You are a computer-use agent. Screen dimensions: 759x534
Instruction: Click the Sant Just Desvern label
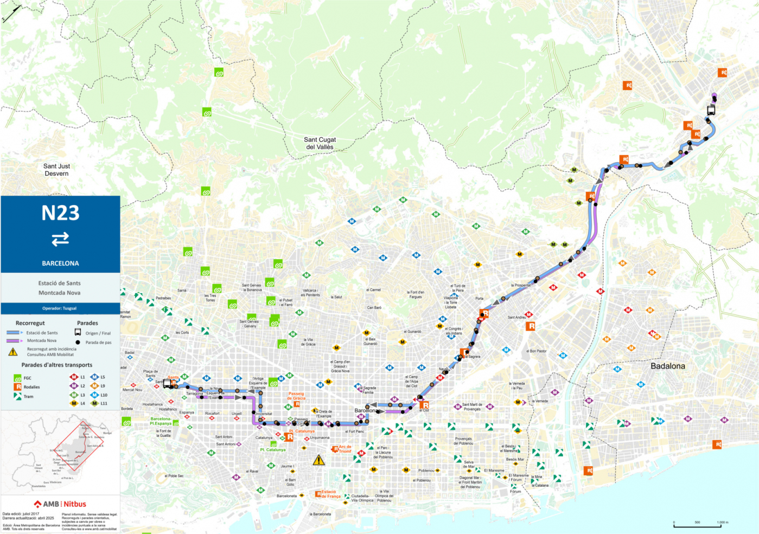click(x=56, y=170)
